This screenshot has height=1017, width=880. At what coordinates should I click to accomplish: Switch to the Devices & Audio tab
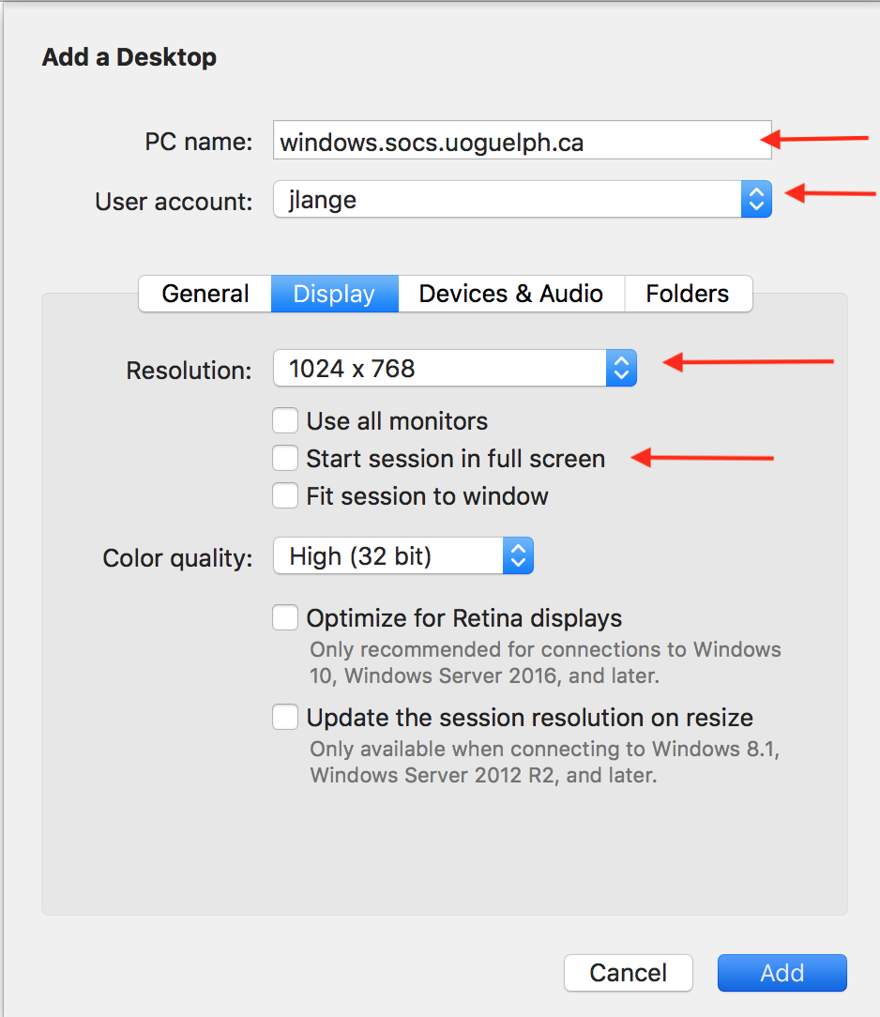point(510,294)
